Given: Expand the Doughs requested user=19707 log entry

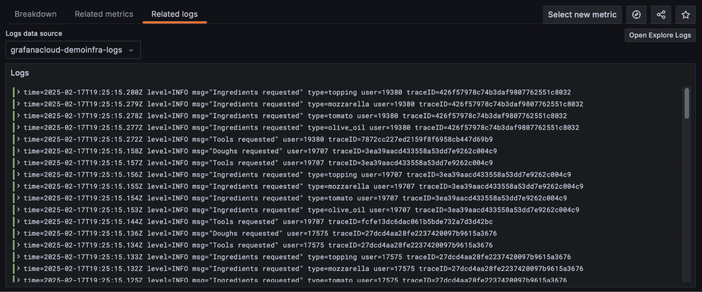Looking at the screenshot, I should pyautogui.click(x=18, y=151).
